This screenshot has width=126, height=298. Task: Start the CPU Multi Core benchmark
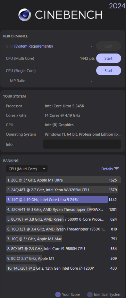point(108,58)
